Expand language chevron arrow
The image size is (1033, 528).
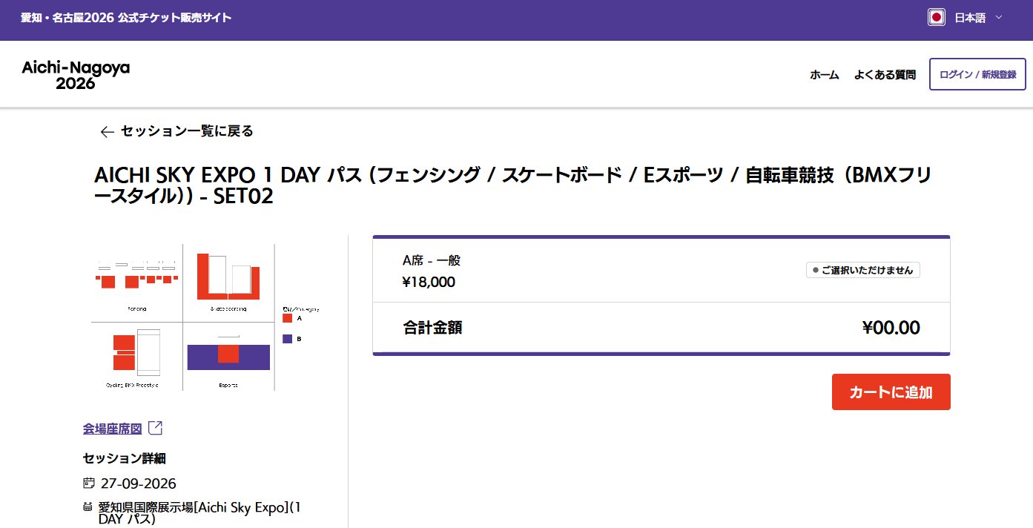pos(998,17)
